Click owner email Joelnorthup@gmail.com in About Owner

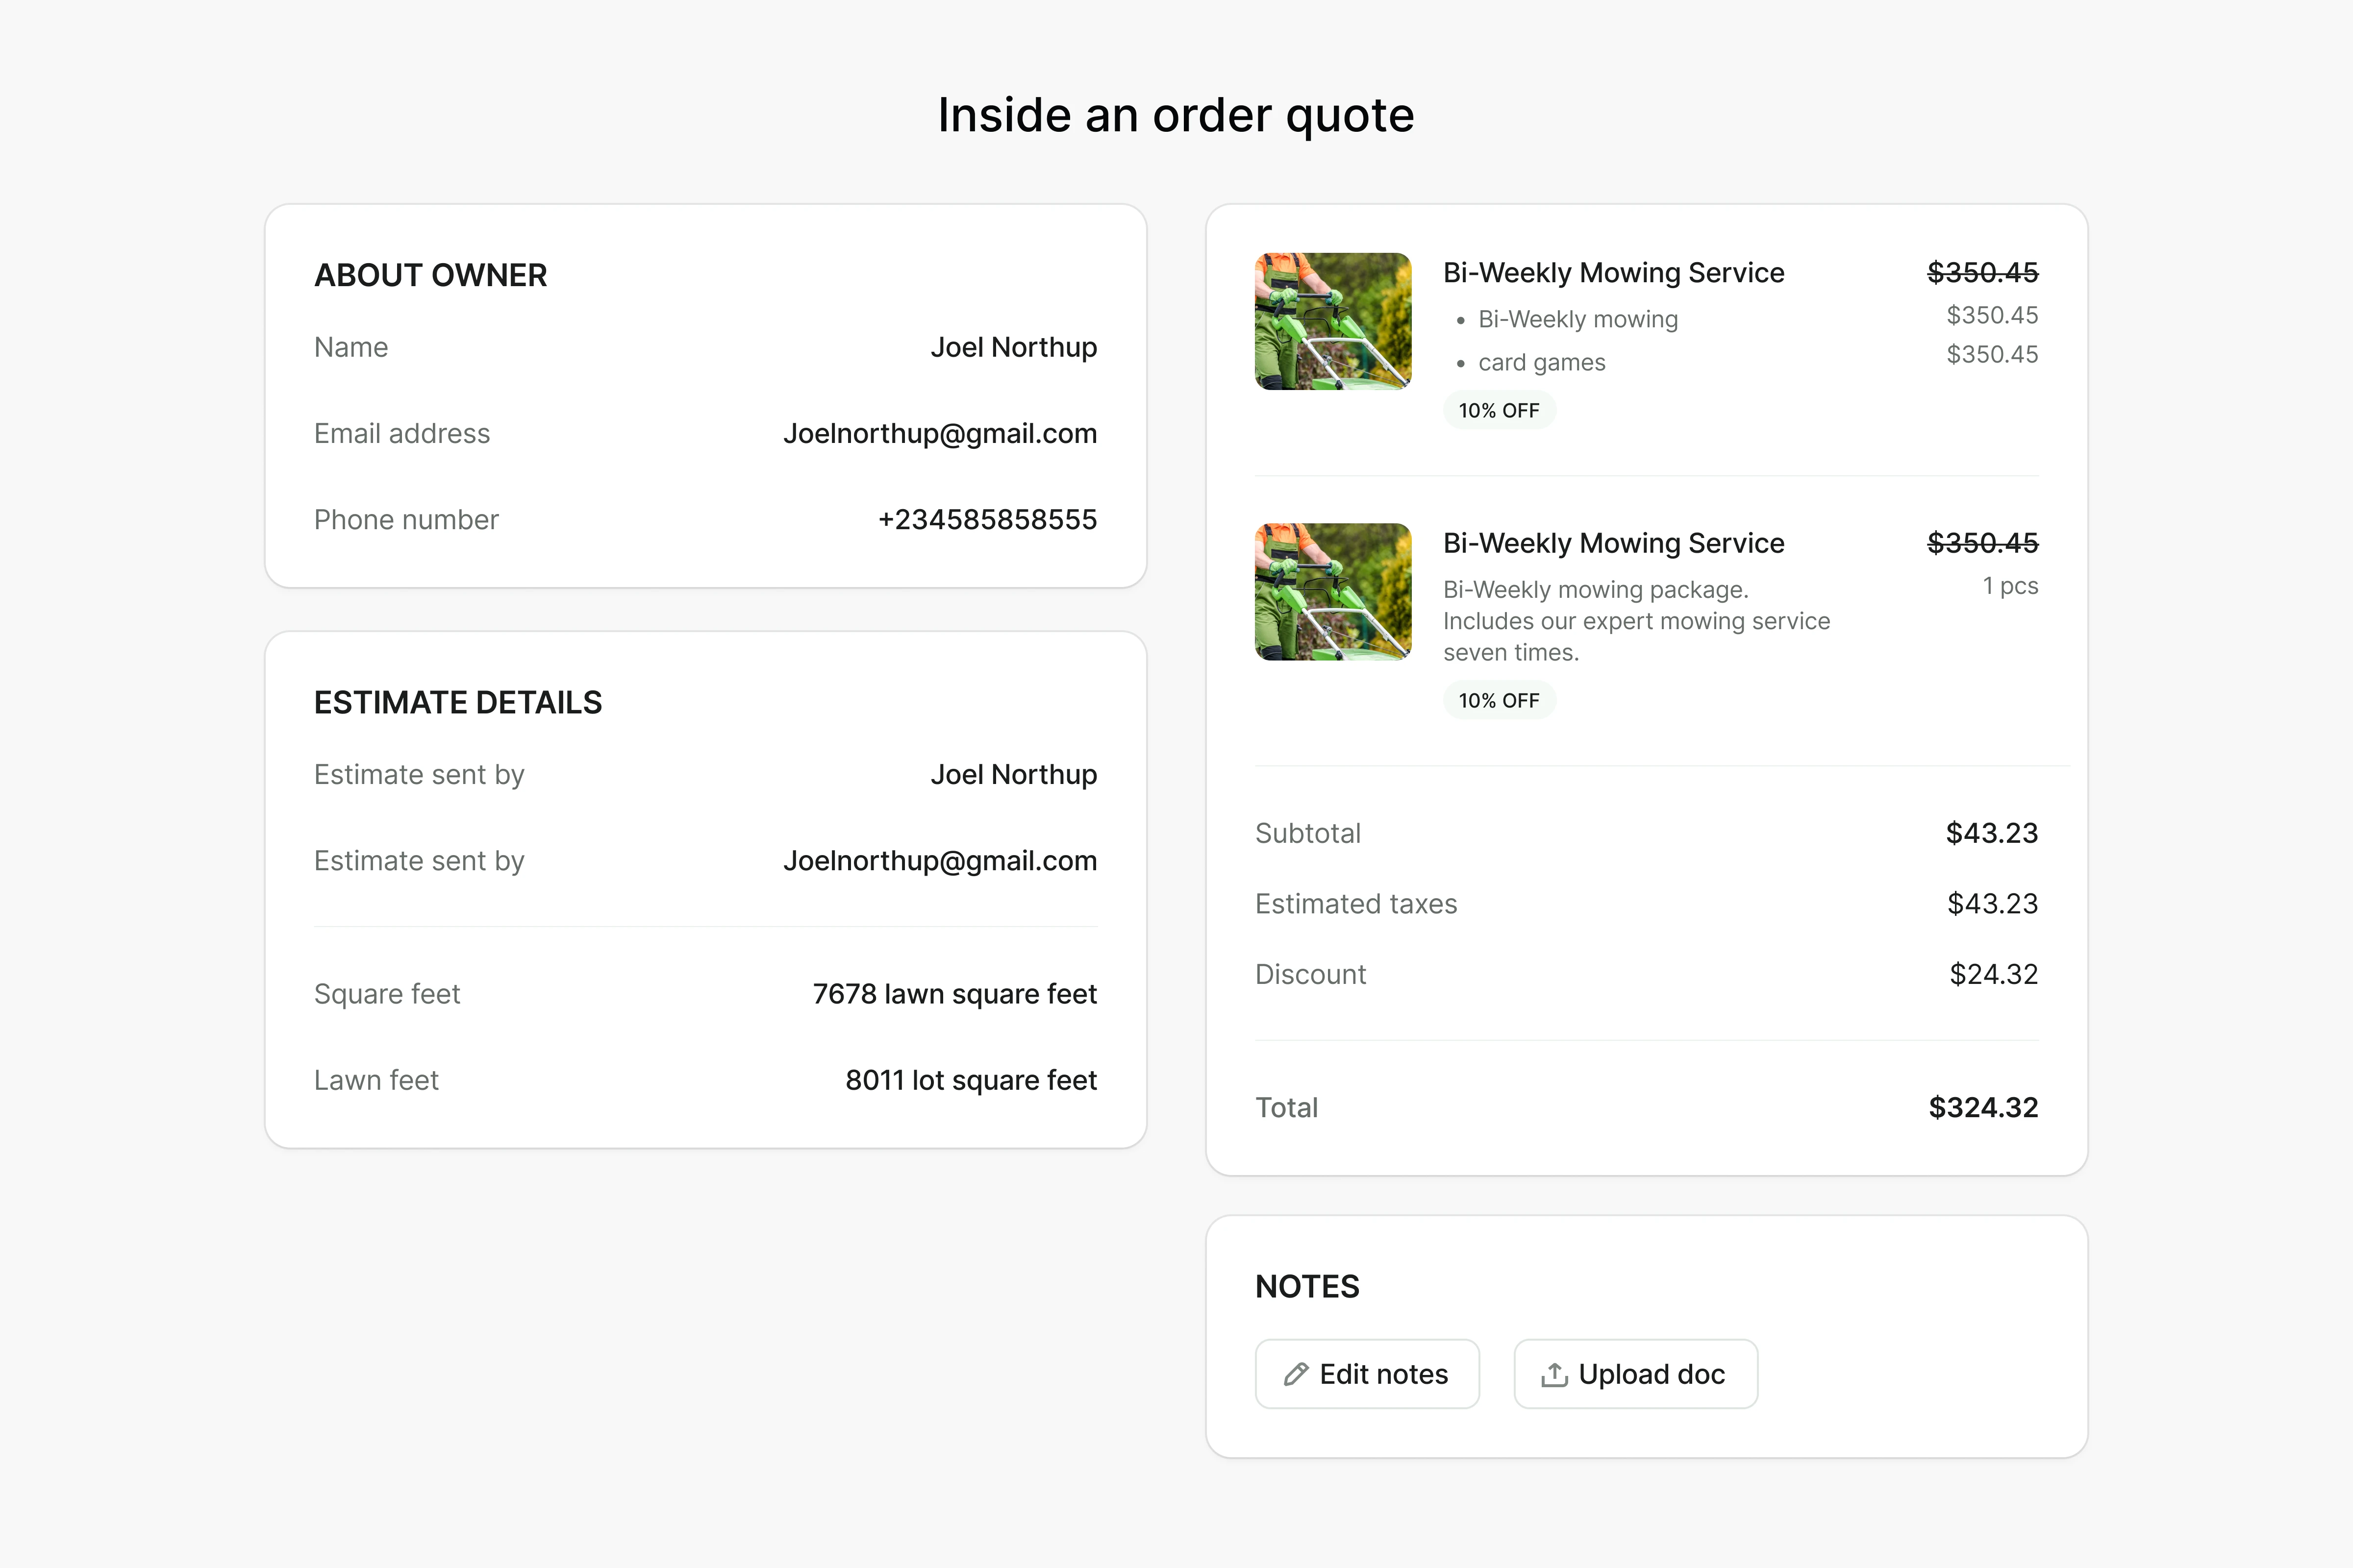pyautogui.click(x=939, y=433)
